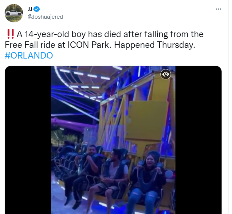Click the words Happened Thursday in tweet
The image size is (232, 214).
click(x=155, y=45)
